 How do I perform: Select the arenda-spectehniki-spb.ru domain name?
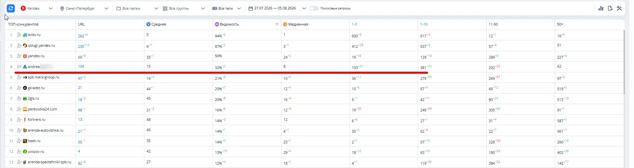(50, 162)
